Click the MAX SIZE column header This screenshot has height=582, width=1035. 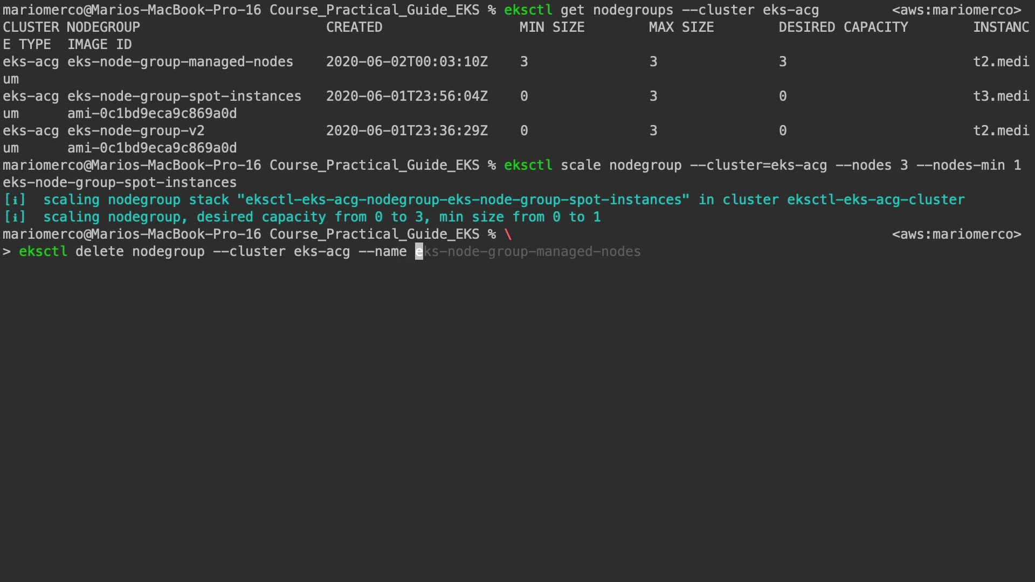point(681,27)
